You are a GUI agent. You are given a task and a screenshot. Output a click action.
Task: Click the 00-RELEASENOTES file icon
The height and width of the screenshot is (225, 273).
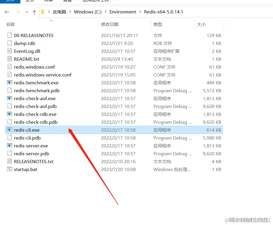click(10, 35)
